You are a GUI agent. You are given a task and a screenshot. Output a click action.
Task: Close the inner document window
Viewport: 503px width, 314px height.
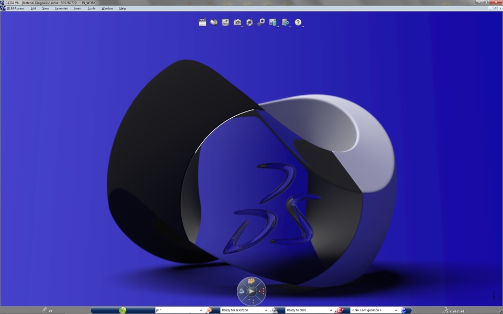(x=500, y=8)
